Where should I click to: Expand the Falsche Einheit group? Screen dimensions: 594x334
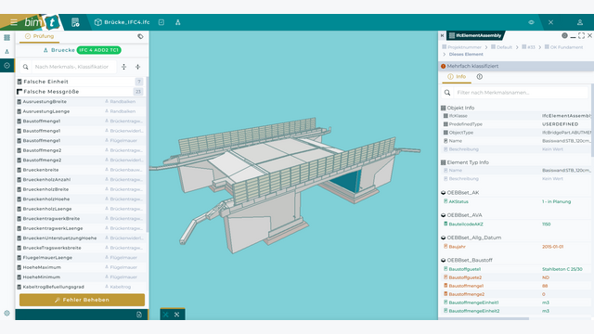[x=80, y=82]
